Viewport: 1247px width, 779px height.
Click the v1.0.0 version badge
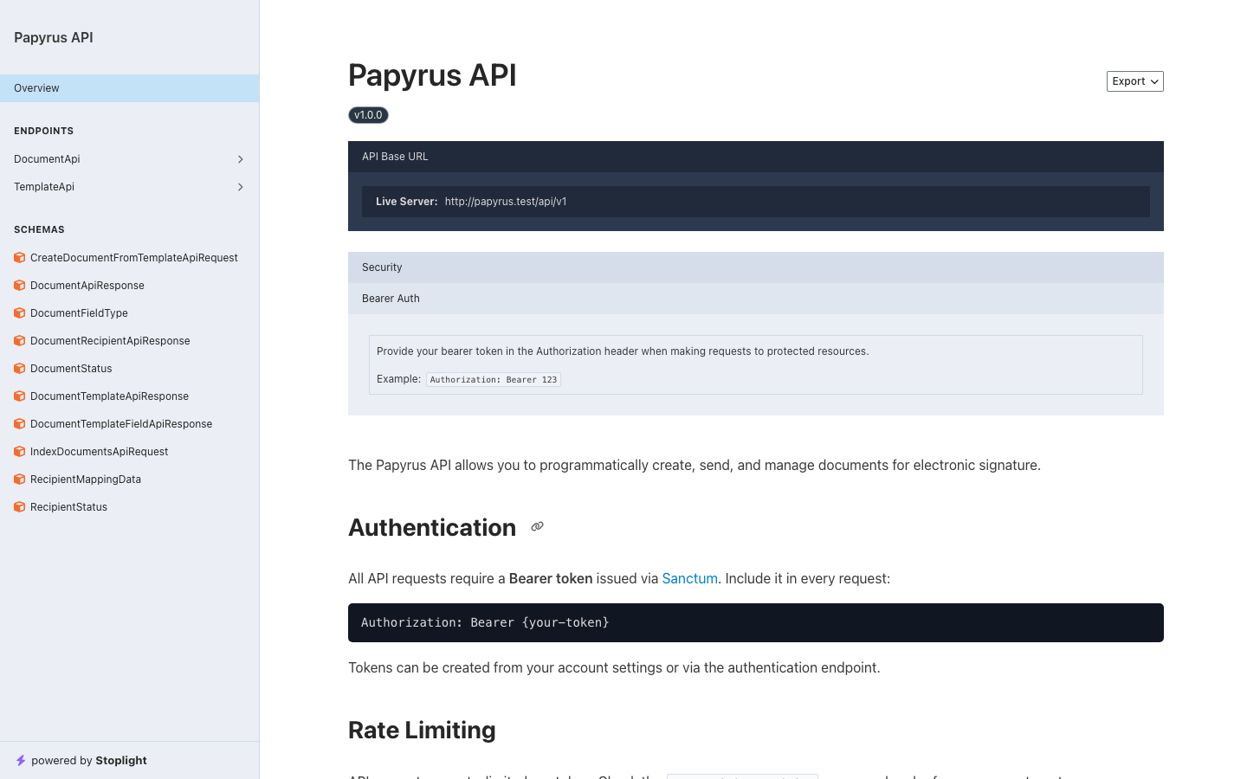point(368,114)
